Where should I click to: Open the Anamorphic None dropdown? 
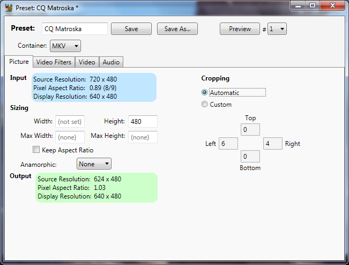coord(94,164)
